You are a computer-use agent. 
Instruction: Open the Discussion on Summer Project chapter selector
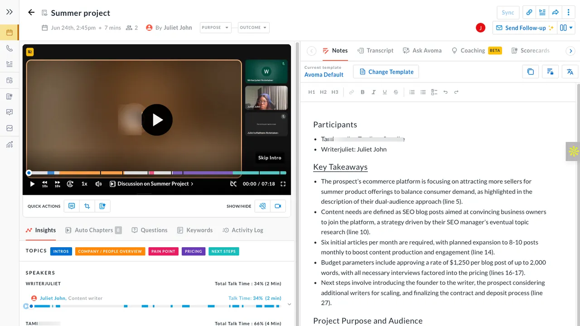[152, 184]
